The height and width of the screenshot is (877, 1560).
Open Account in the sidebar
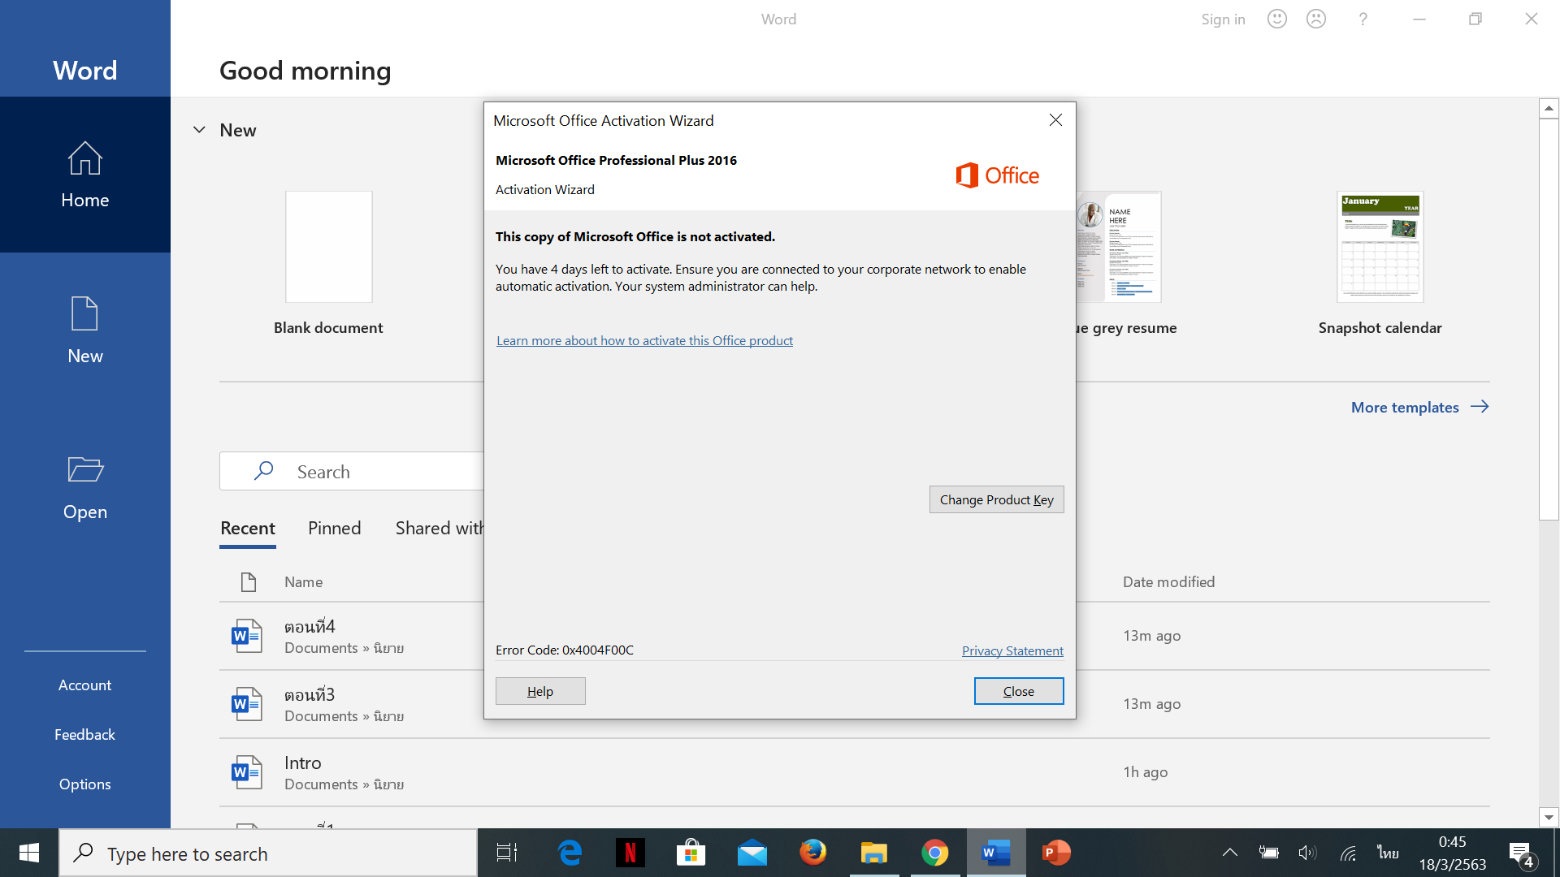tap(84, 685)
